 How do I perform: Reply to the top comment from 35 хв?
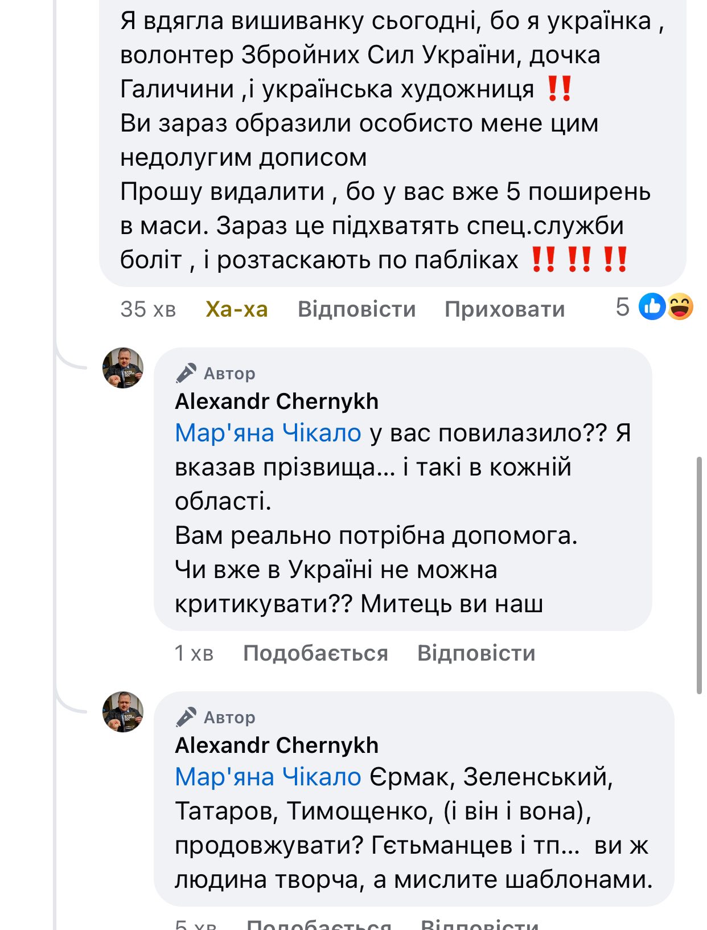pos(357,309)
